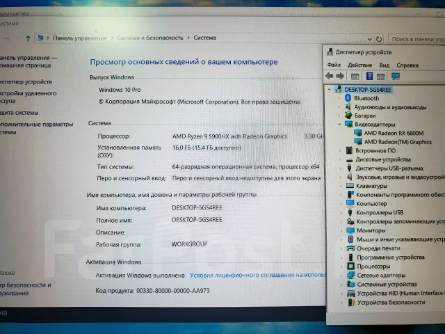This screenshot has width=445, height=334.
Task: Open the Справка menu in Device Manager
Action: [x=407, y=65]
